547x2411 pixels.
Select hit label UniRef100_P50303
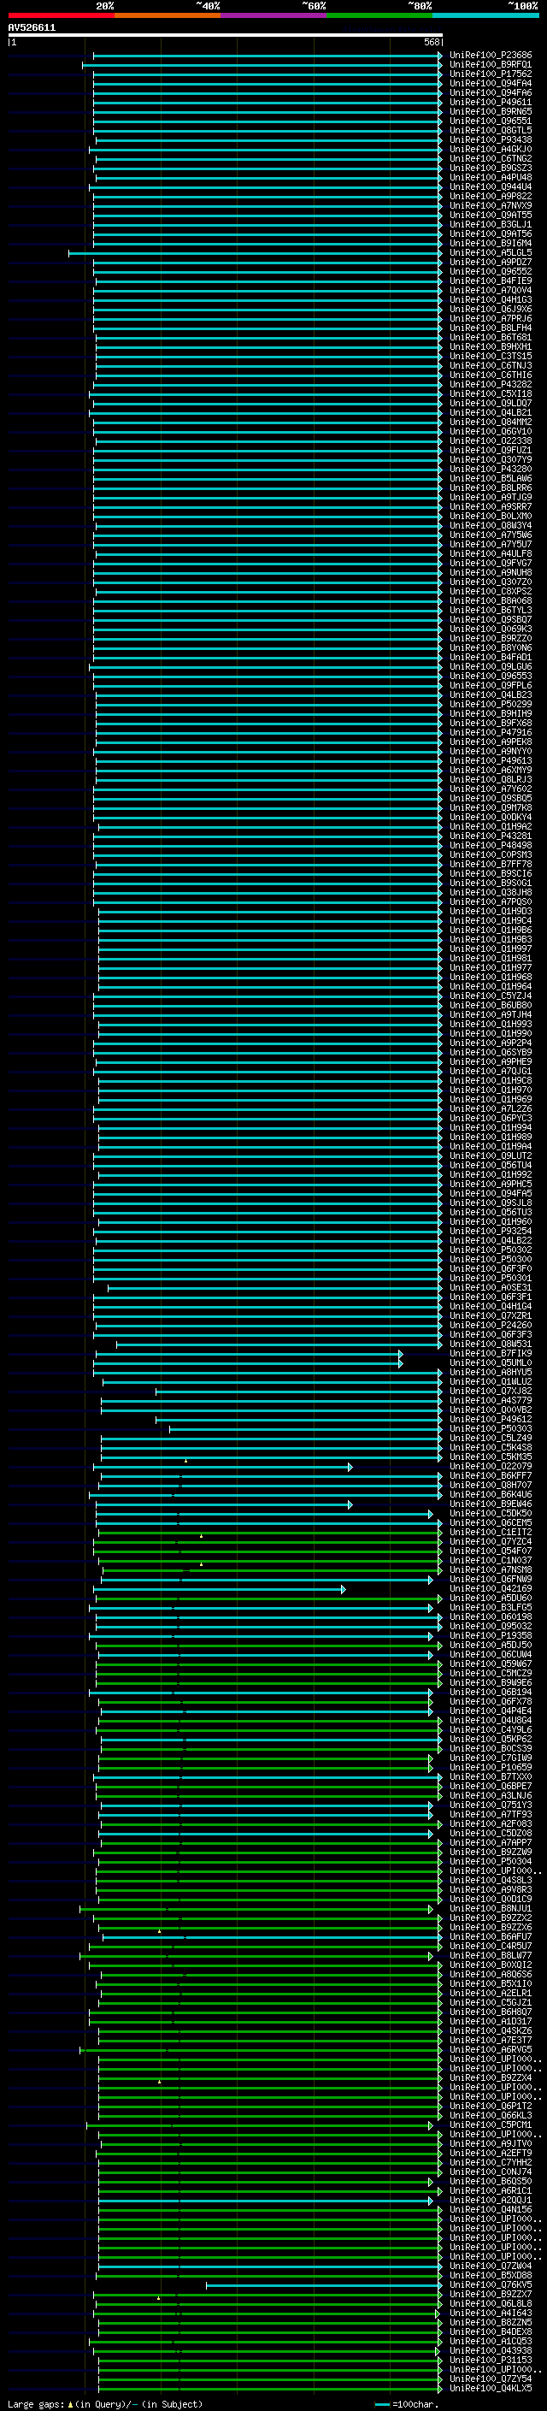point(491,1428)
